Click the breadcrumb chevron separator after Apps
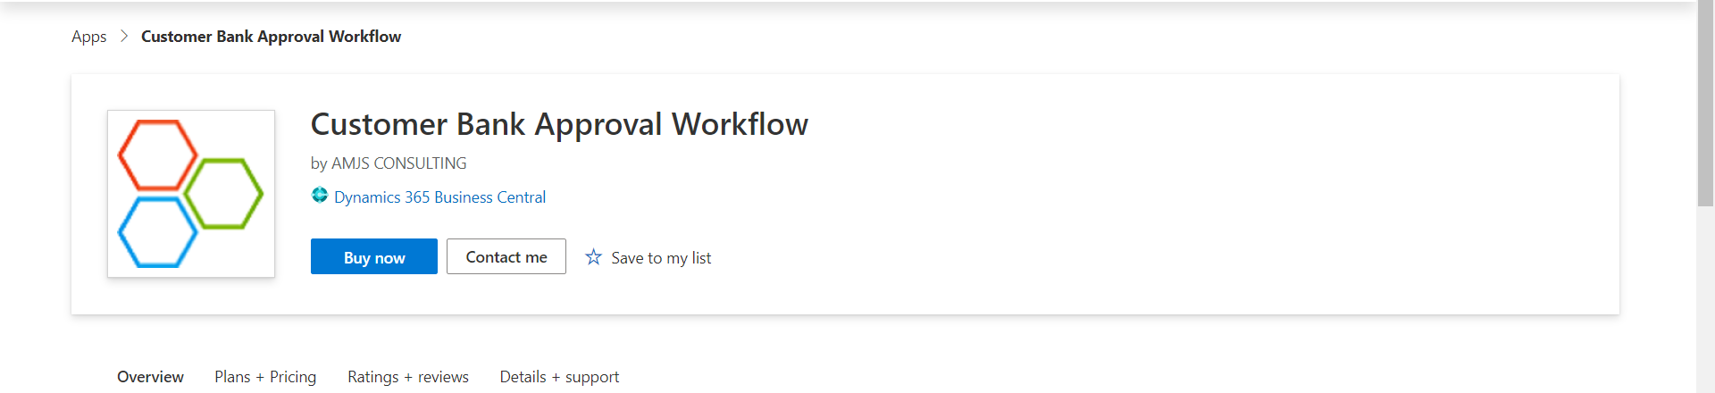1715x393 pixels. pos(124,36)
